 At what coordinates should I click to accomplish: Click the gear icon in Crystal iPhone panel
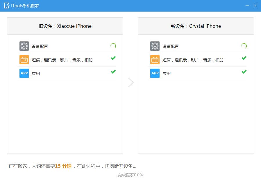pos(155,46)
